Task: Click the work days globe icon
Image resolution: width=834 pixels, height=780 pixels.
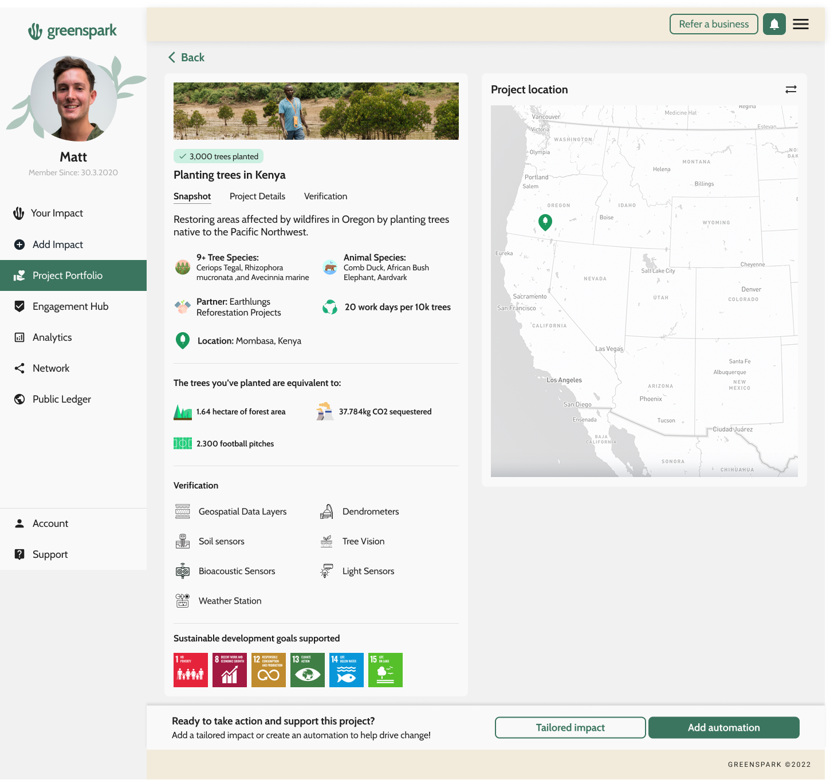Action: click(330, 307)
